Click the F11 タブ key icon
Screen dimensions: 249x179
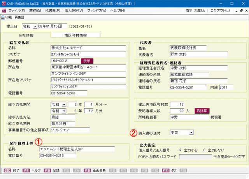coord(166,170)
